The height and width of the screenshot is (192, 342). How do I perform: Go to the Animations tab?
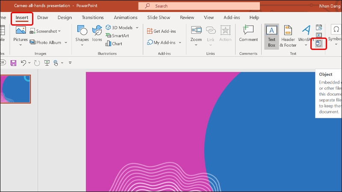[126, 17]
